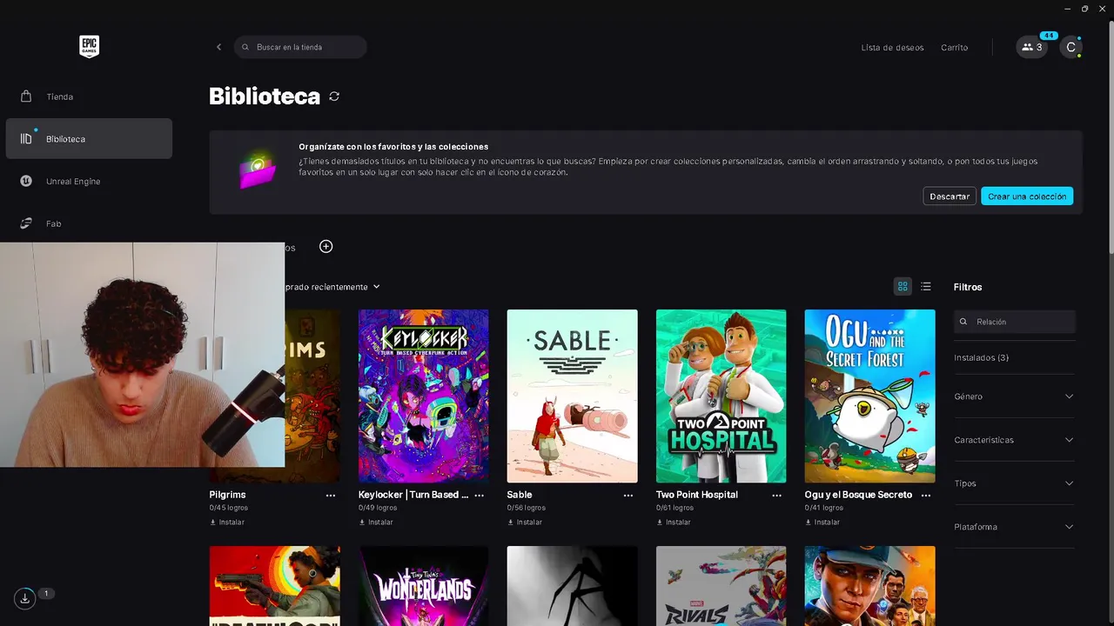Click the Keylocker | Turn Based title
The height and width of the screenshot is (626, 1114).
[x=413, y=495]
